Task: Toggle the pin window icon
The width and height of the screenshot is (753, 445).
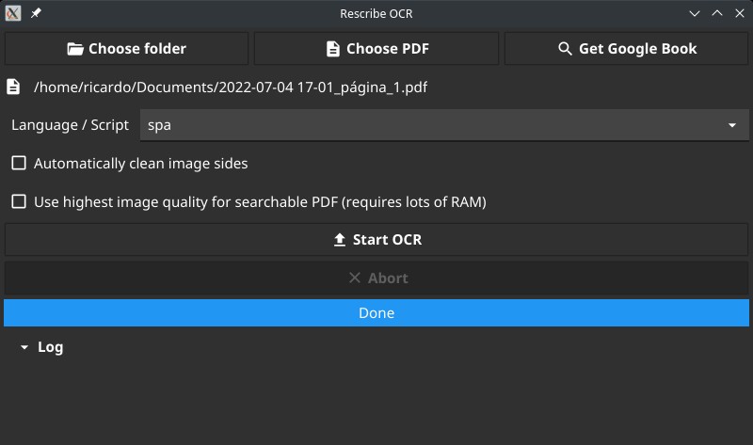Action: pos(36,13)
